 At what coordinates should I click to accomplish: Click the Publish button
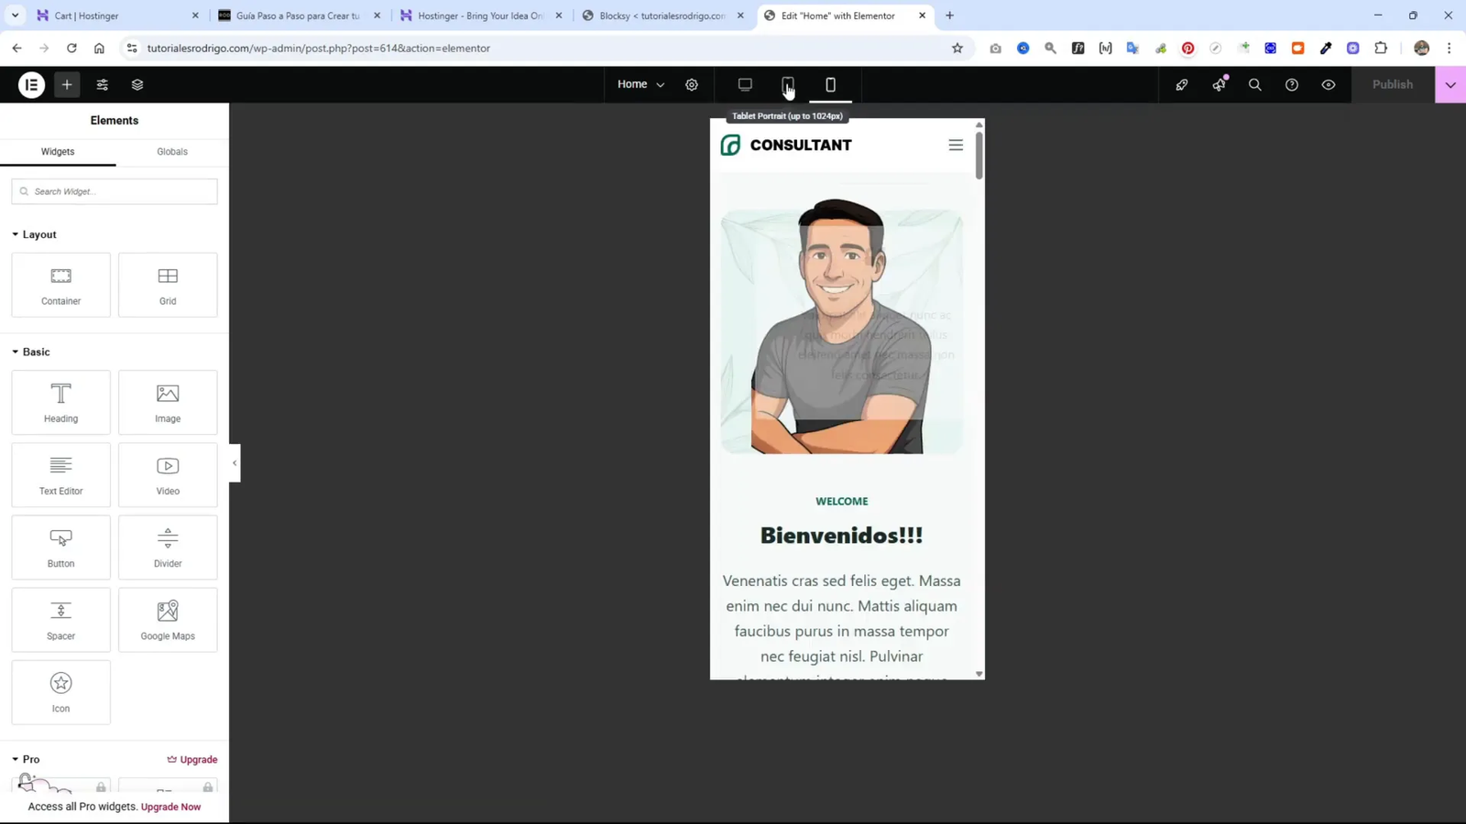pyautogui.click(x=1392, y=84)
